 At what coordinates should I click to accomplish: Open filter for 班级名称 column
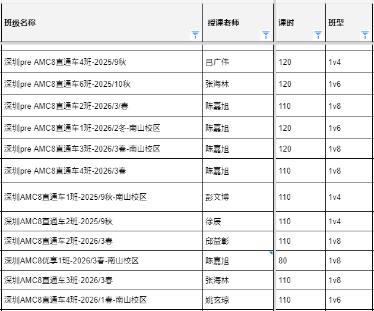point(195,35)
